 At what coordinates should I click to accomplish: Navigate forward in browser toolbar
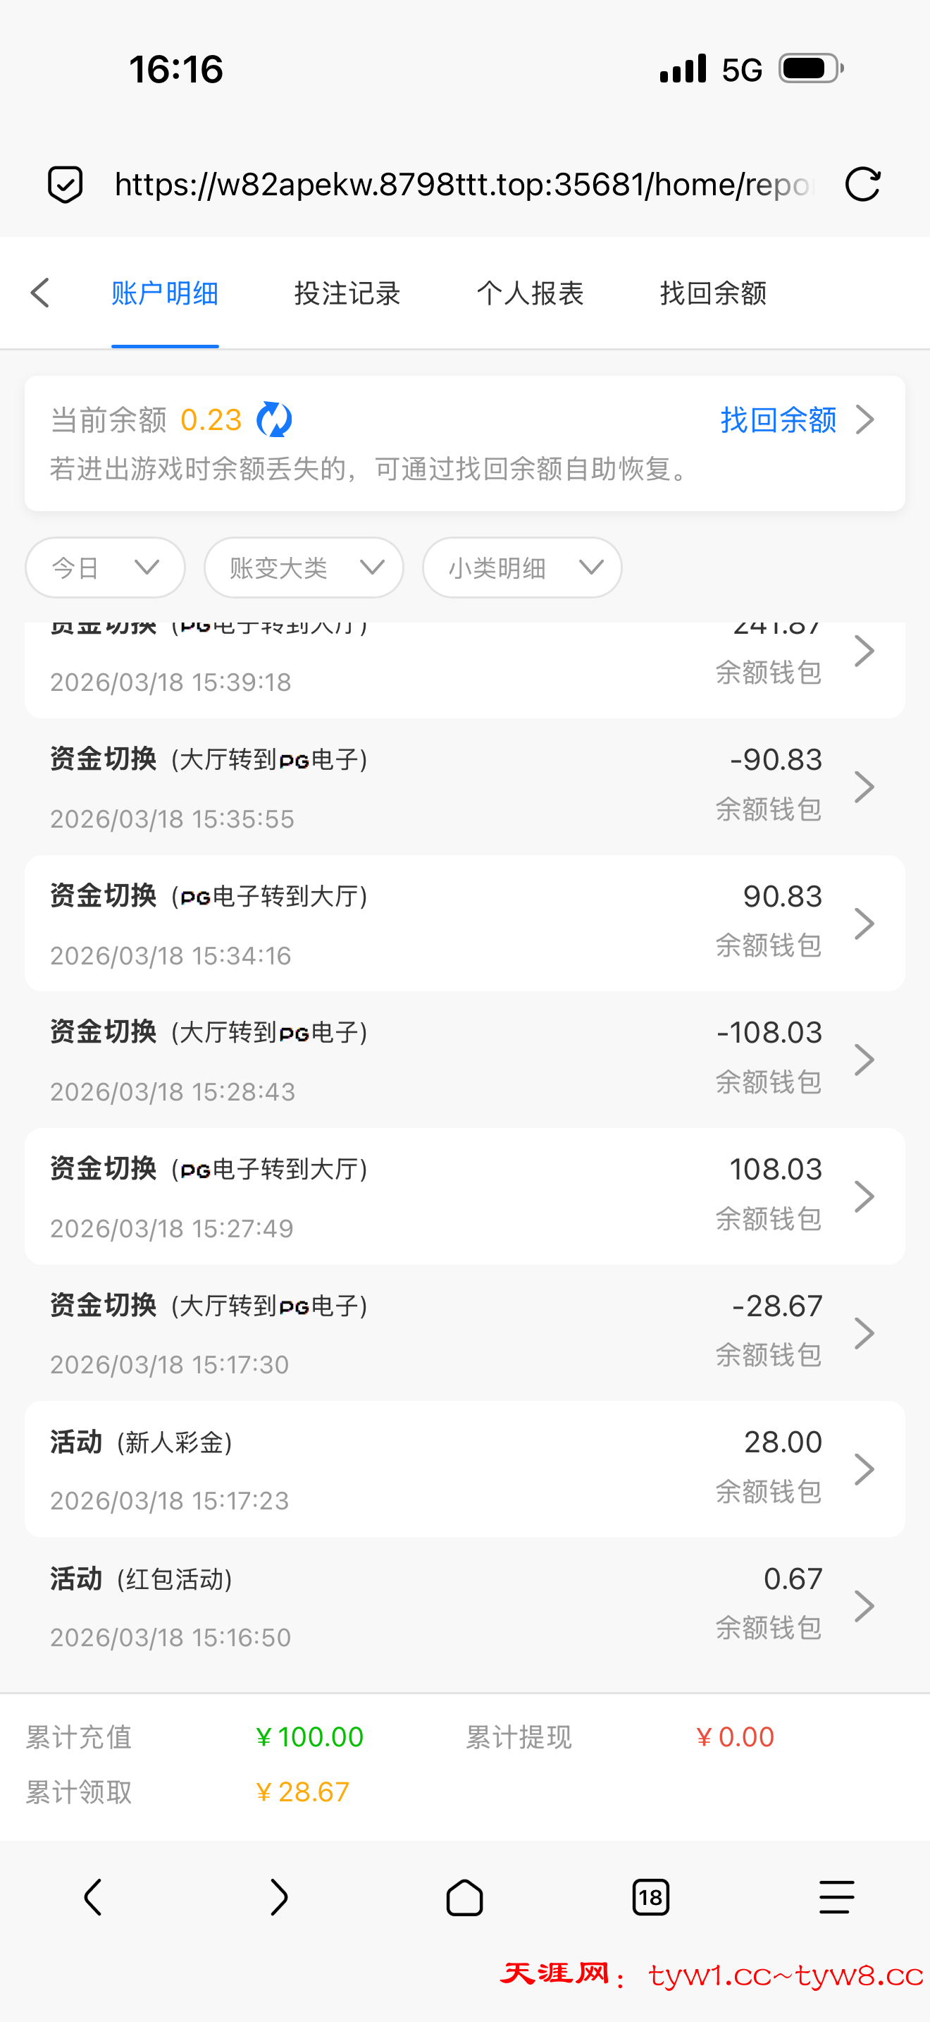[278, 1898]
